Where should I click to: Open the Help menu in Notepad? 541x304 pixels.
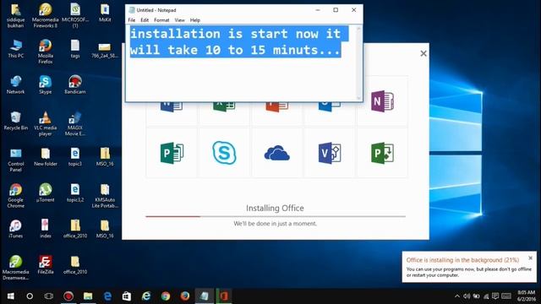[x=195, y=20]
